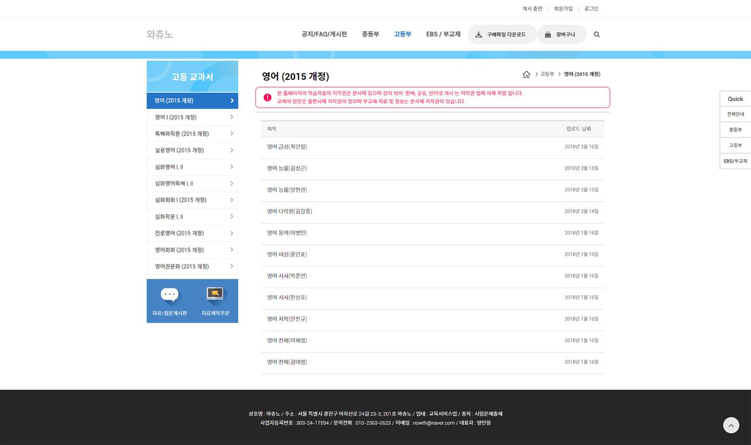Click chevron next to 영어 I (2015 개정)
The height and width of the screenshot is (445, 751).
pos(232,117)
